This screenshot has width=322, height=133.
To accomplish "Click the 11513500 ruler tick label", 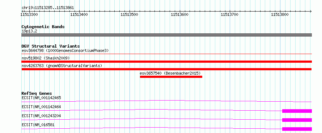I will coord(130,14).
